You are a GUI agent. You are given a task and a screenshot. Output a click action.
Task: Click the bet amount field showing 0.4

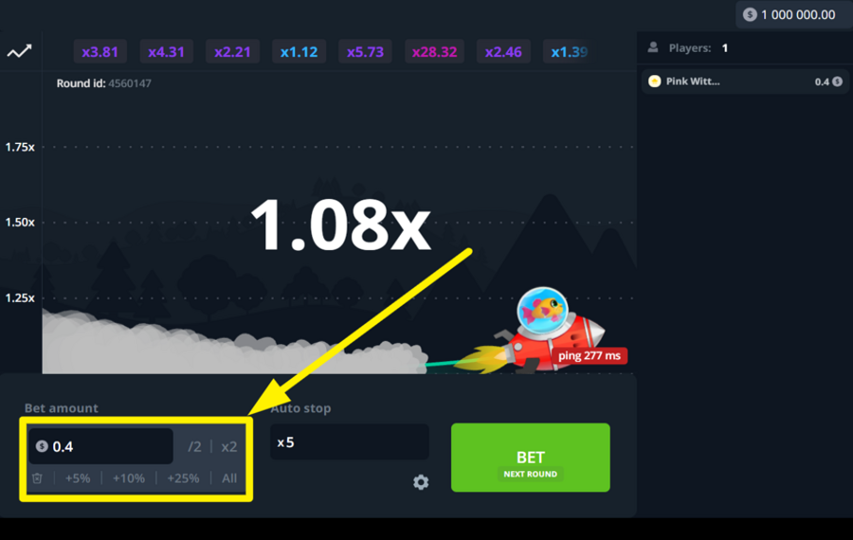101,446
